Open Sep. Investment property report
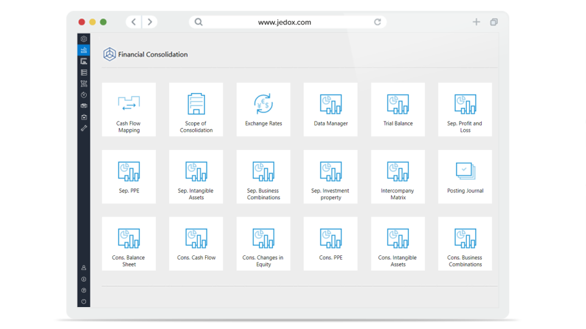 pyautogui.click(x=331, y=177)
